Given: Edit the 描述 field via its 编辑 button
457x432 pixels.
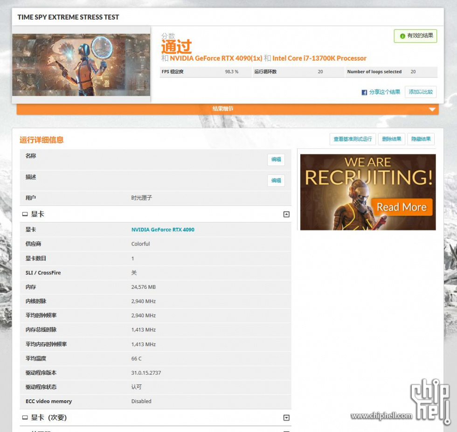Looking at the screenshot, I should (x=276, y=181).
